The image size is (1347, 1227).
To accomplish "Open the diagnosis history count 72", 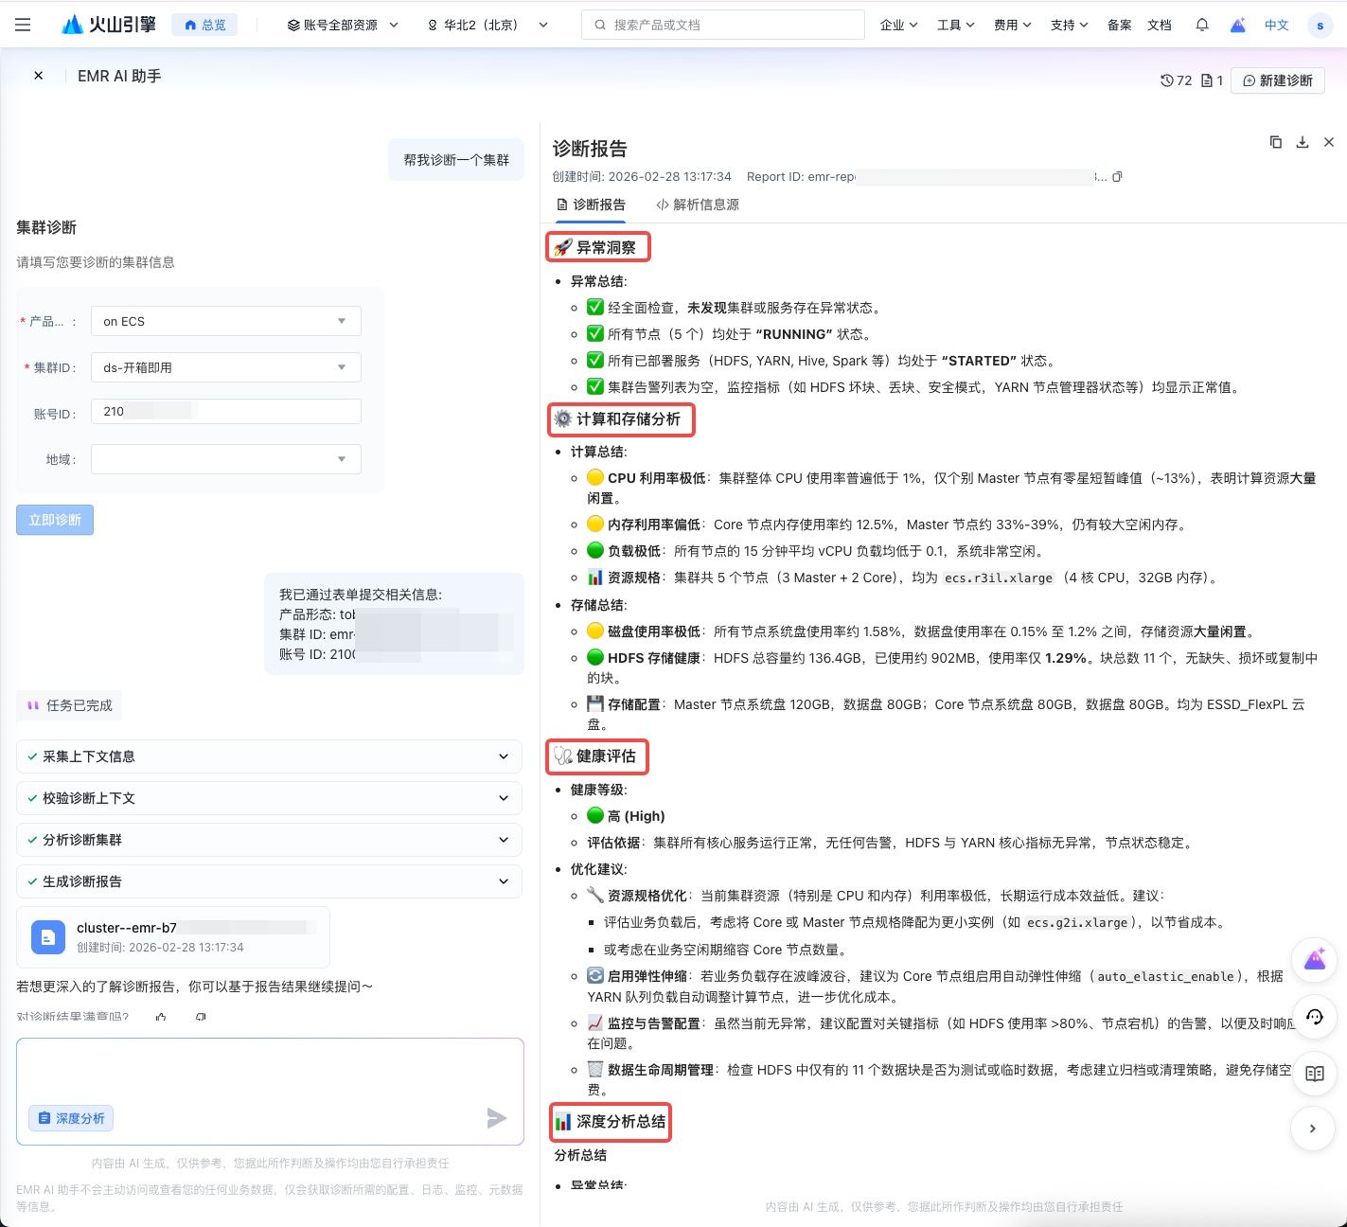I will click(x=1176, y=80).
